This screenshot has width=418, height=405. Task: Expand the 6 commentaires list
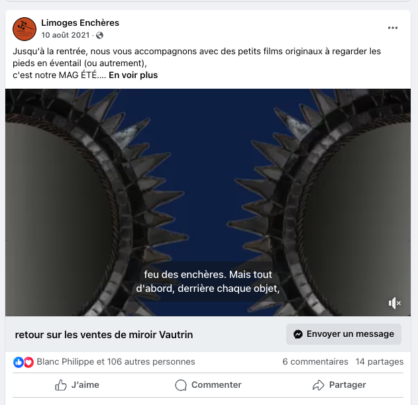[x=315, y=361]
